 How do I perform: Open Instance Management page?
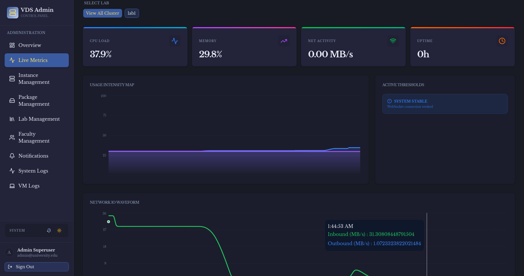click(37, 79)
